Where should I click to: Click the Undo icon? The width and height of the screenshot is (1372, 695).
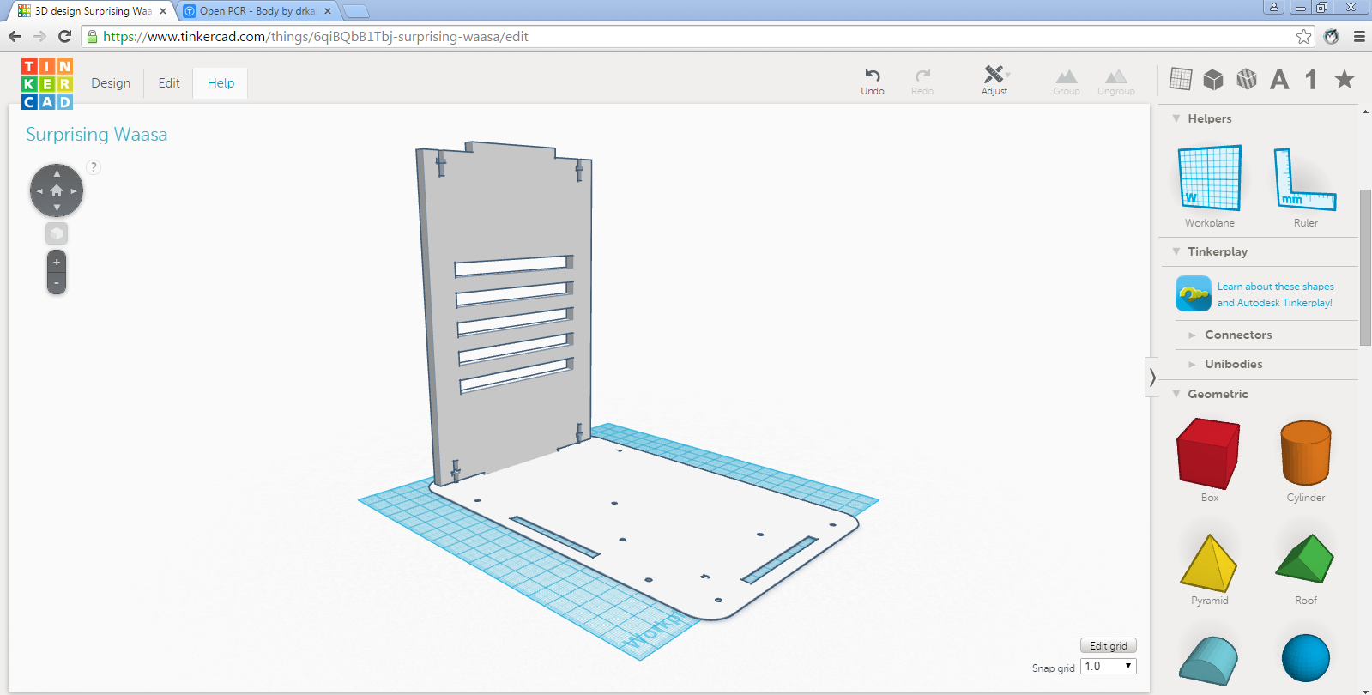pos(872,76)
